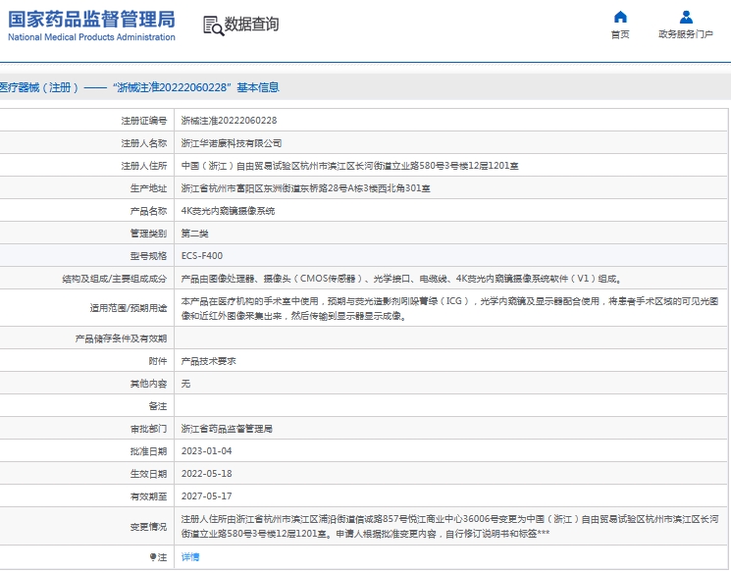The image size is (731, 573).
Task: Click the model value ECS-F400
Action: point(202,256)
